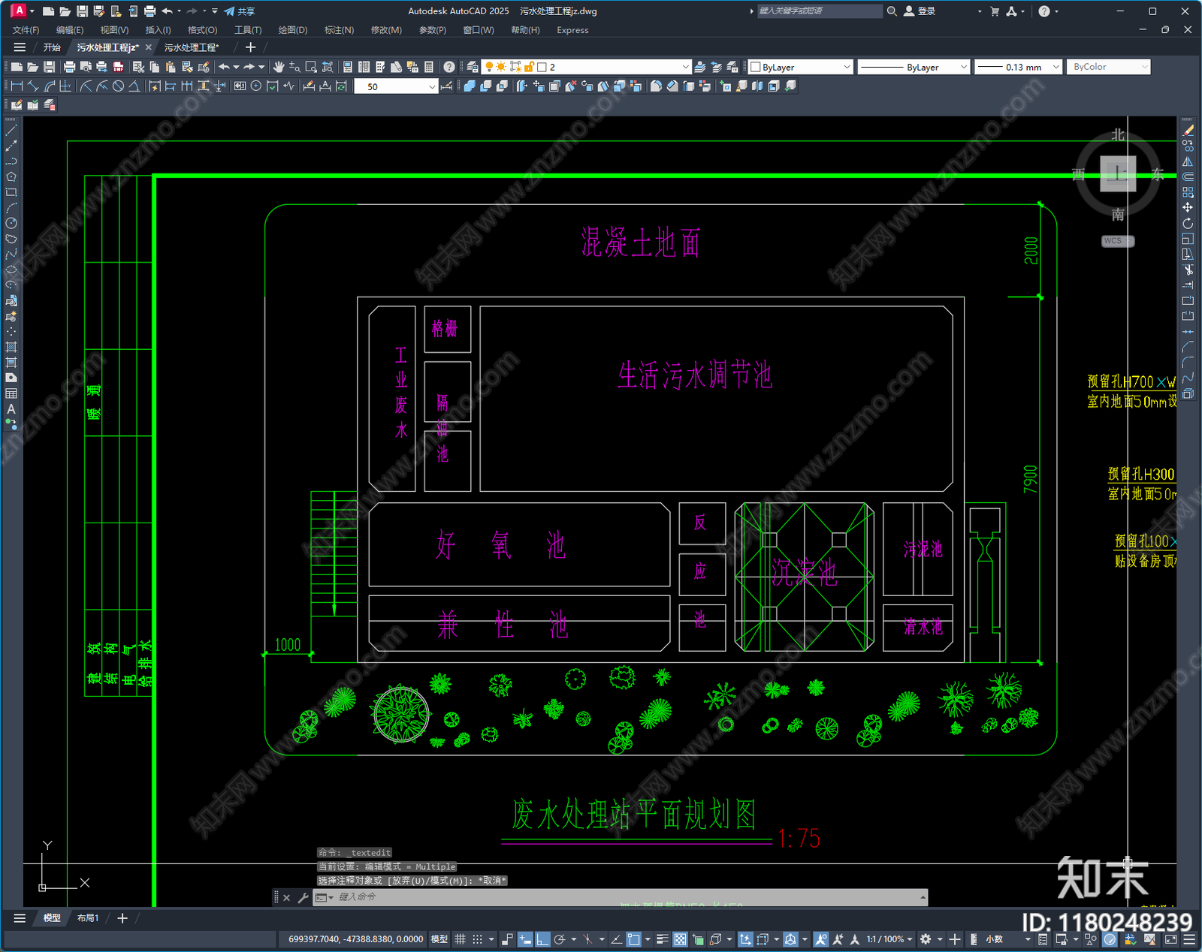This screenshot has height=952, width=1202.
Task: Toggle Object Snap in status bar
Action: pyautogui.click(x=634, y=939)
